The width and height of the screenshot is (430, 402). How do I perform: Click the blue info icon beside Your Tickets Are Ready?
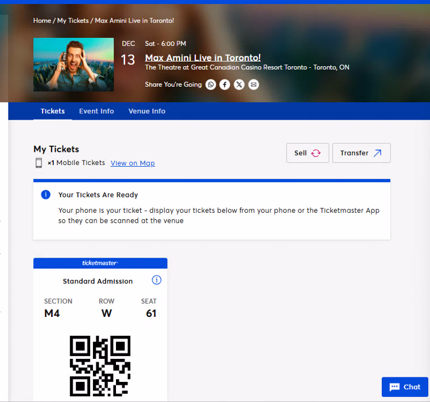coord(45,194)
